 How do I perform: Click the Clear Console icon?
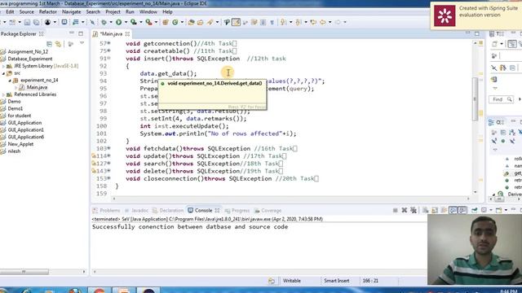point(426,210)
